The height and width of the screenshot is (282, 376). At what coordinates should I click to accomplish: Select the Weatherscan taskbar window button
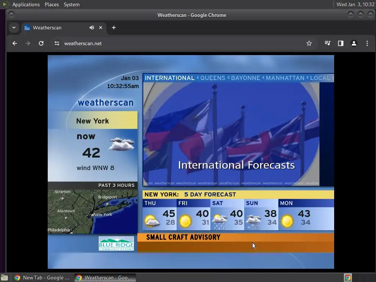[105, 278]
